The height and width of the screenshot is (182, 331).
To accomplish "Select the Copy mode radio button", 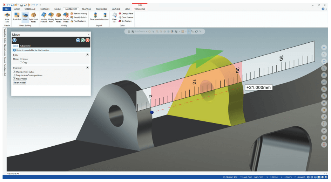I will tap(21, 62).
